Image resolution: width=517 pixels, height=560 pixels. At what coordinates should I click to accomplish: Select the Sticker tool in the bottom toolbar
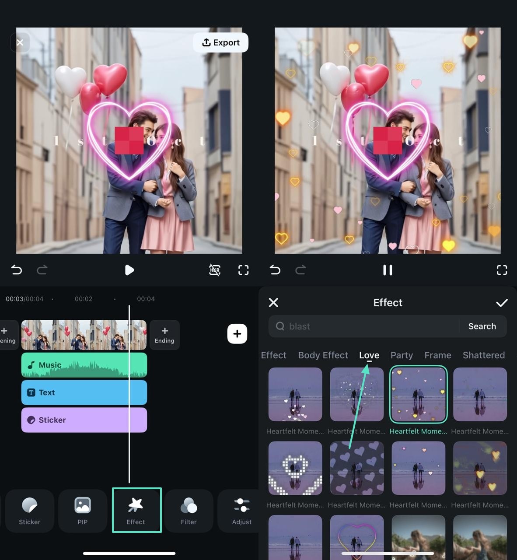coord(29,511)
